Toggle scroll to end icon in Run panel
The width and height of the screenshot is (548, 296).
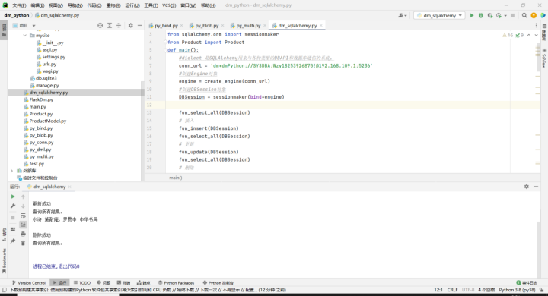23,225
